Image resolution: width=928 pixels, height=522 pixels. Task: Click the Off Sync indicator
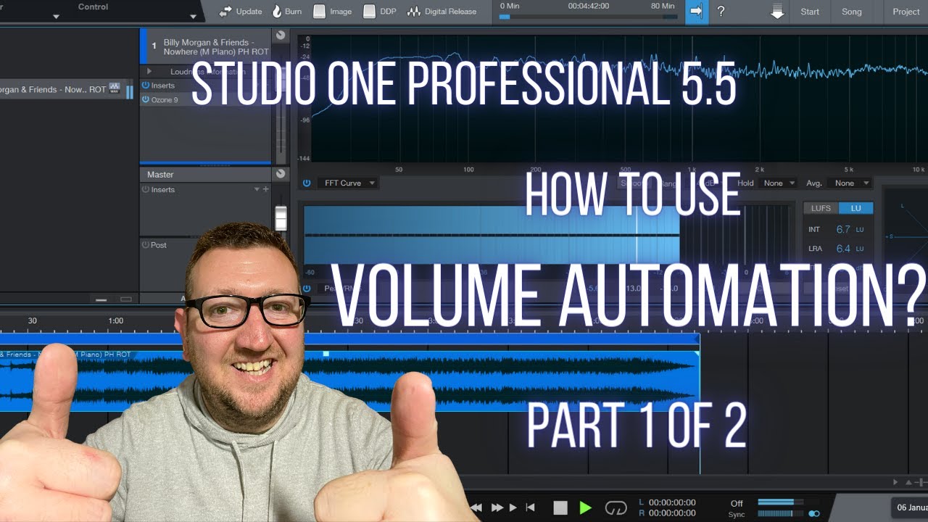pyautogui.click(x=737, y=508)
